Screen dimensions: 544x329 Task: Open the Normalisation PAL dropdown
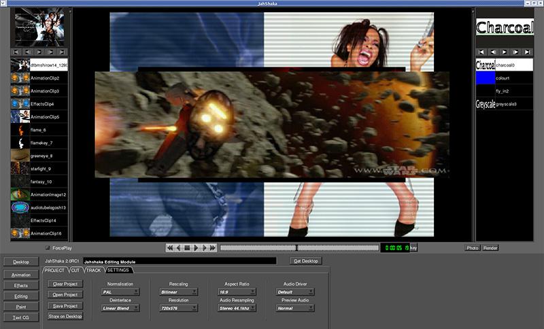(x=120, y=292)
